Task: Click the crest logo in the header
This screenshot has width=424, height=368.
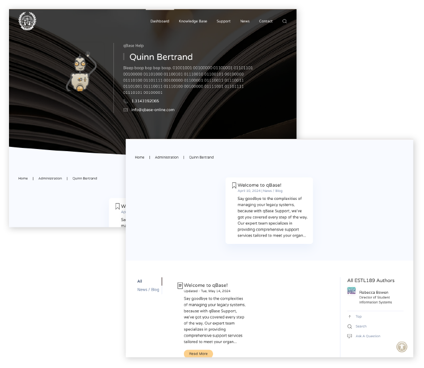Action: (x=27, y=21)
